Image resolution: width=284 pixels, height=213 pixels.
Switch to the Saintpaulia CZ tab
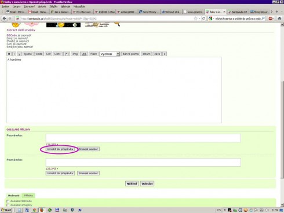[238, 12]
